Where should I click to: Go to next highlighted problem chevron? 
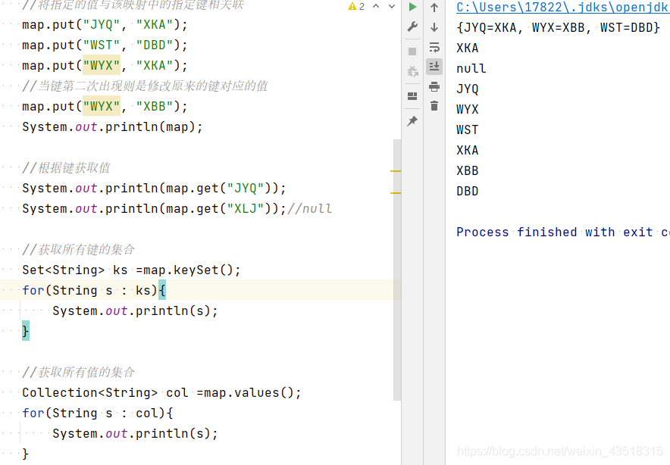(x=391, y=6)
